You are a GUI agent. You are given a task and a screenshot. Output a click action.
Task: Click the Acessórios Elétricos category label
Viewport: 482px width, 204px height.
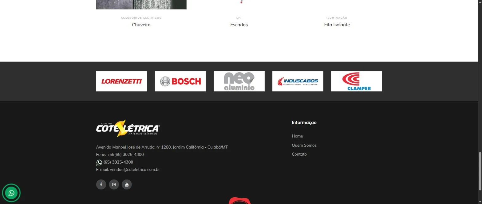[x=141, y=18]
